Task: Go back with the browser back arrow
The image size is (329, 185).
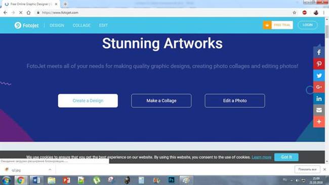Action: (x=6, y=13)
